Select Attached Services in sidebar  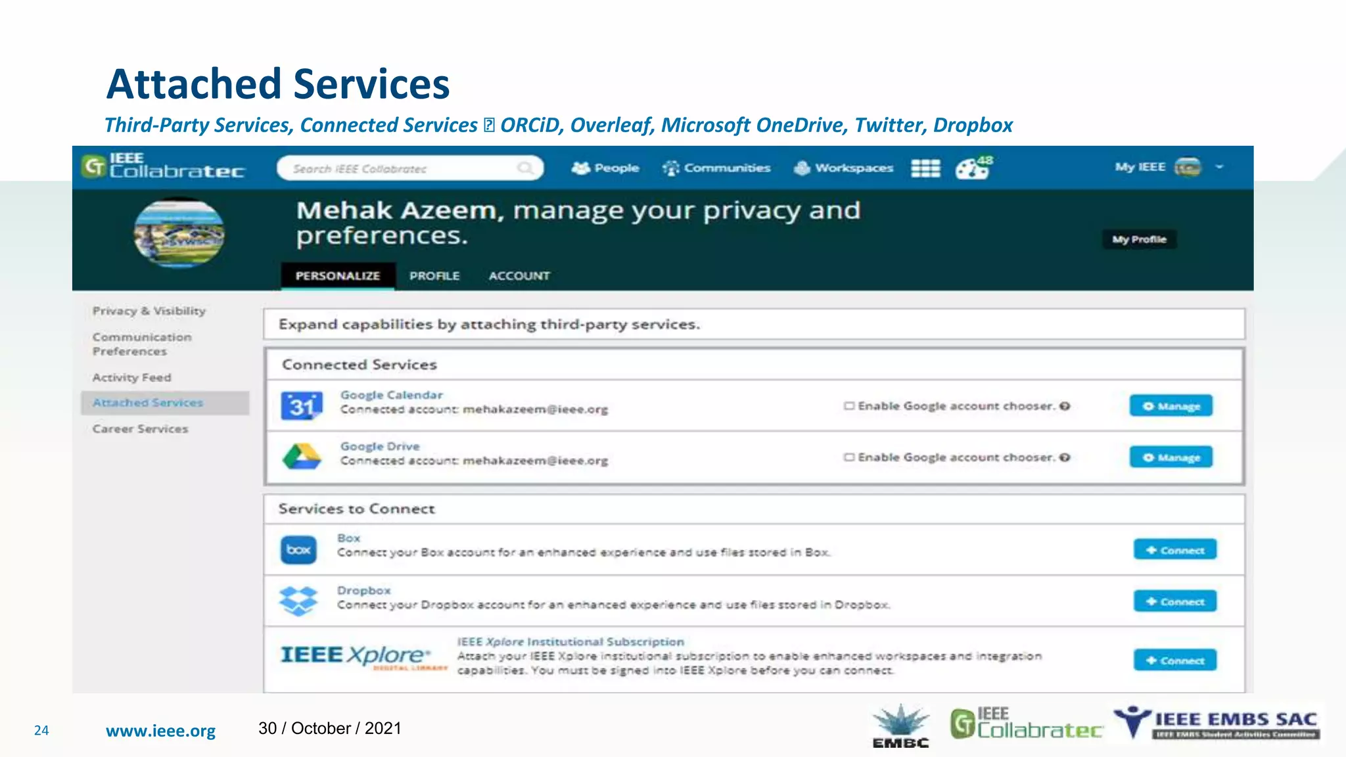165,403
